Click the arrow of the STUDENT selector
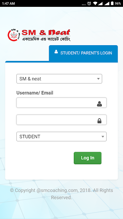This screenshot has width=123, height=219. pyautogui.click(x=103, y=137)
